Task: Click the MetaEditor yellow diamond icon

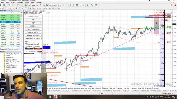Action: pos(37,5)
